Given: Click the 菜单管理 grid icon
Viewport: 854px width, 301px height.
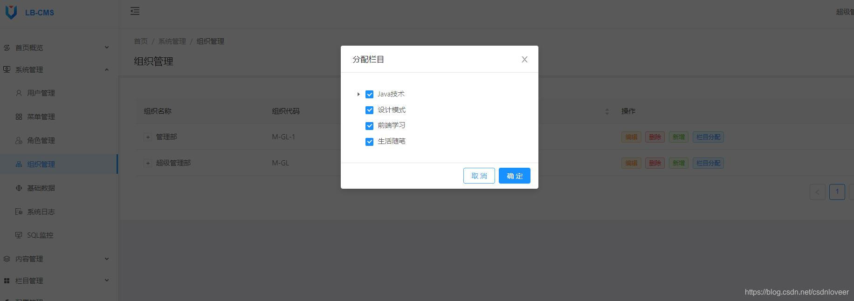Looking at the screenshot, I should pyautogui.click(x=19, y=116).
